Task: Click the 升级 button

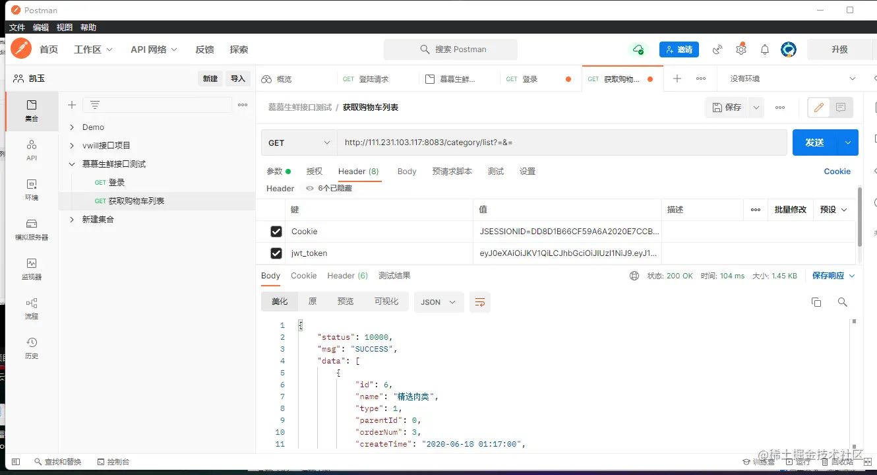Action: [839, 49]
